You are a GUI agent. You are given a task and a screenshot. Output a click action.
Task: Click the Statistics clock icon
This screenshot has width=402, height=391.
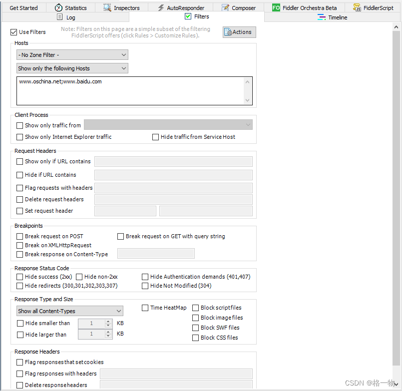point(58,7)
